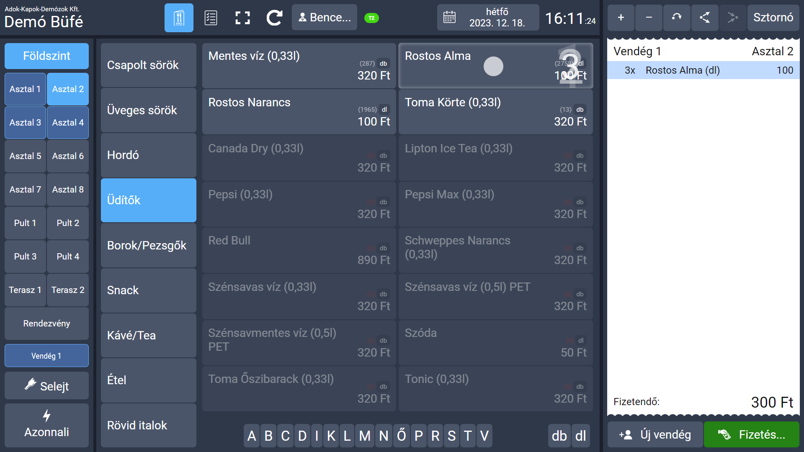Viewport: 804px width, 452px height.
Task: Click the refresh reload icon
Action: pyautogui.click(x=274, y=18)
